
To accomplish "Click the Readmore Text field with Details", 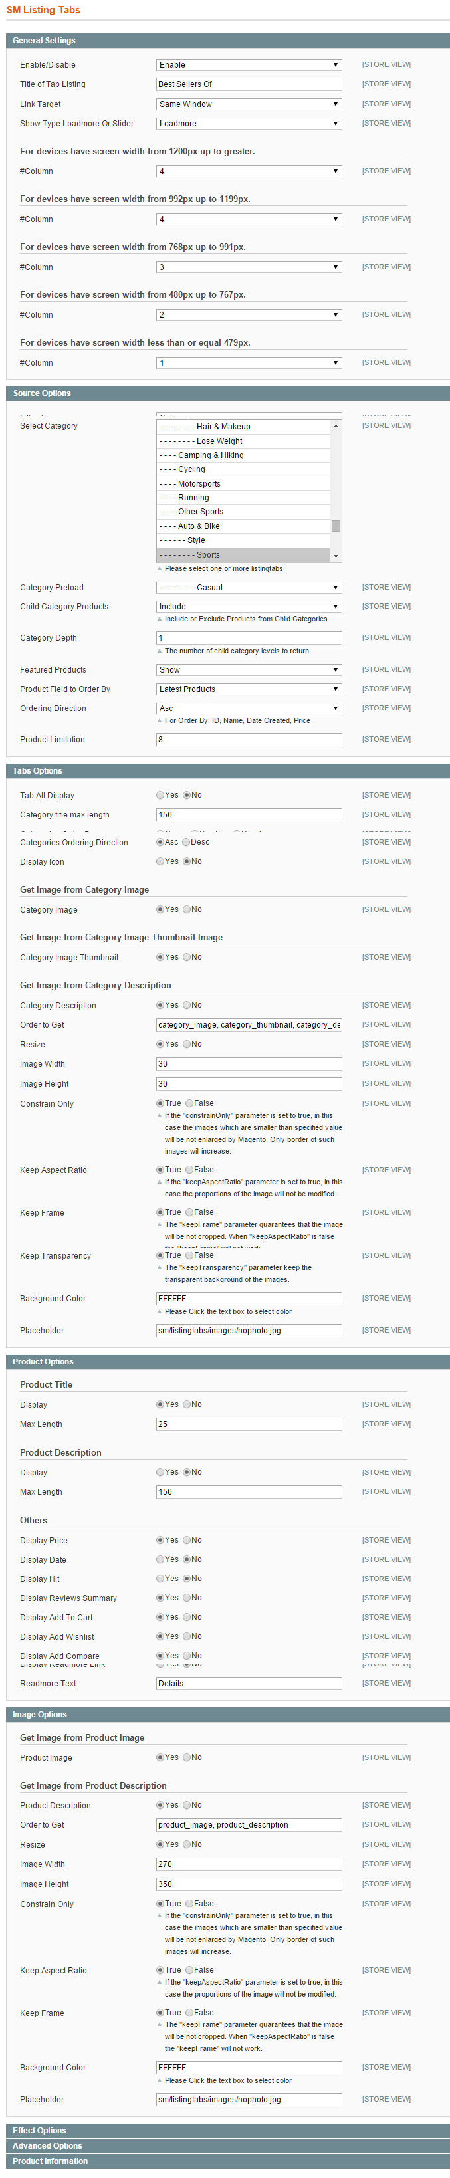I will tap(249, 1684).
